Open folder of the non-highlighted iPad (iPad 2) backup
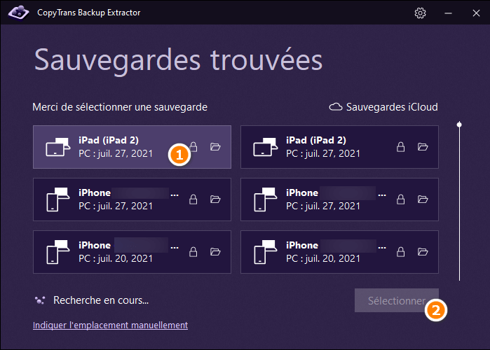Image resolution: width=490 pixels, height=350 pixels. tap(423, 146)
